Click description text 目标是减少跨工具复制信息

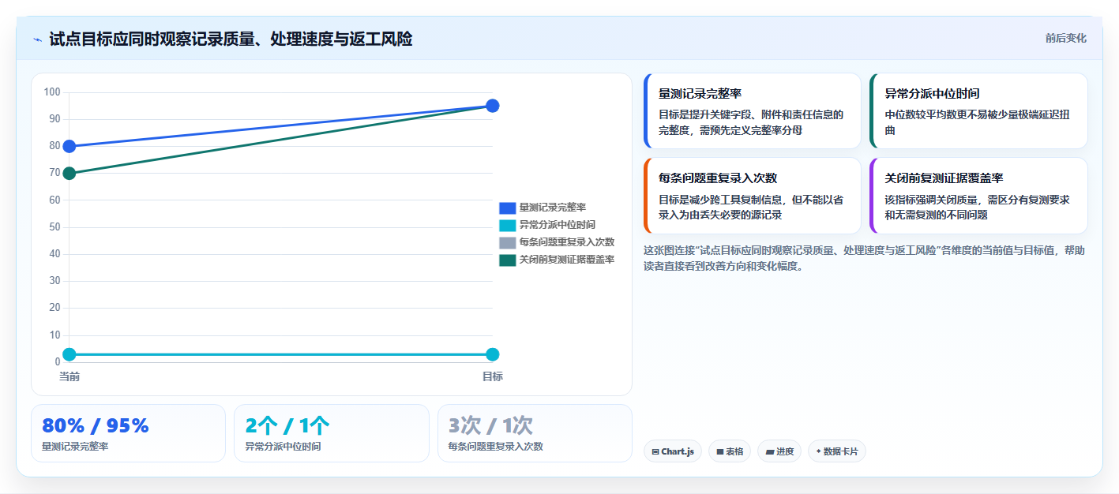(x=751, y=208)
